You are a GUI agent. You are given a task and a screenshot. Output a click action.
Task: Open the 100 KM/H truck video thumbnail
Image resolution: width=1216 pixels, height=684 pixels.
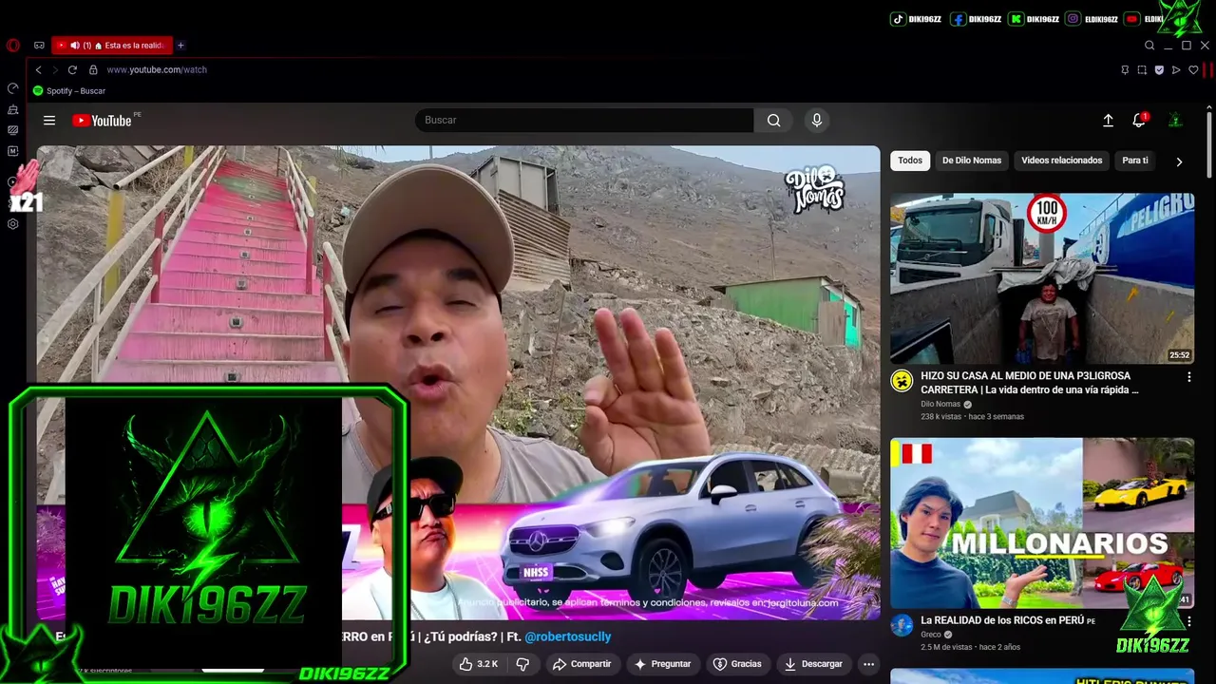coord(1042,279)
